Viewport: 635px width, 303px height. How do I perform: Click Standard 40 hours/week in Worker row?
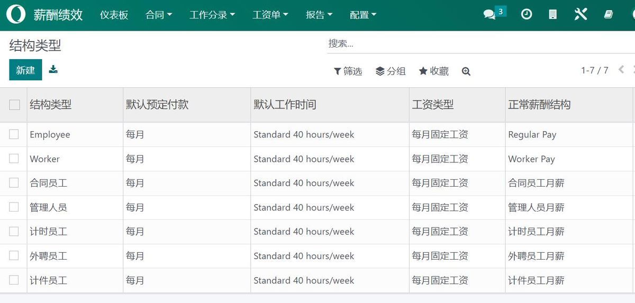click(x=304, y=159)
